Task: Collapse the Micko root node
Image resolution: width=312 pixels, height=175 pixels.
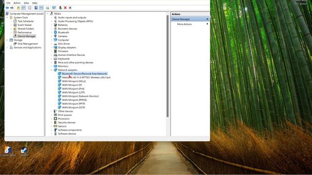Action: point(48,14)
